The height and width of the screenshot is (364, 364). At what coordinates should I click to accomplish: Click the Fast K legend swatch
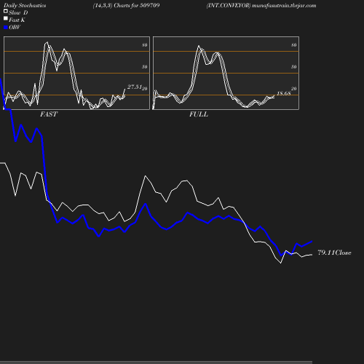click(6, 18)
